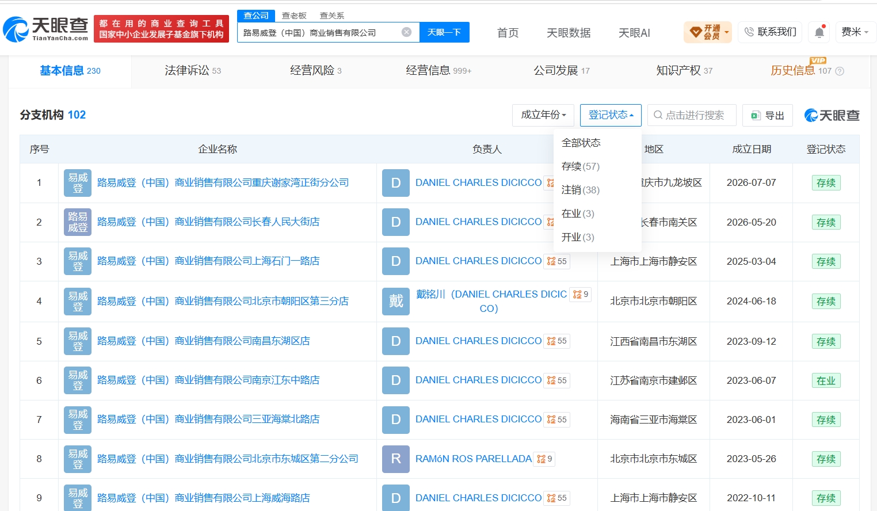The height and width of the screenshot is (511, 877).
Task: Open relation count 55 badge in 三亚海棠北路店 row
Action: 557,420
